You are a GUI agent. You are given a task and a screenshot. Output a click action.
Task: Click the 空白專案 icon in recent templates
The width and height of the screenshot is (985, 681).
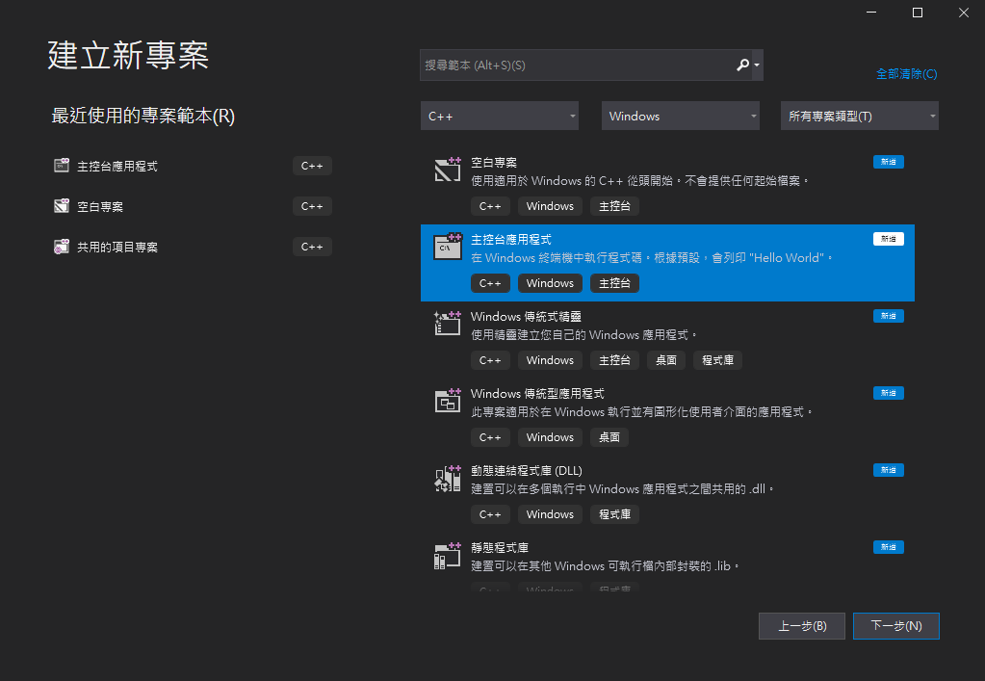point(61,205)
